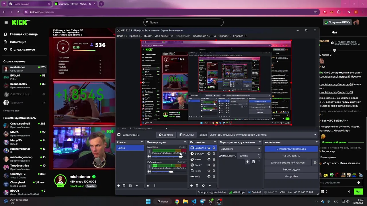The image size is (367, 206).
Task: Toggle visibility of Захват экрана source
Action: [x=209, y=148]
